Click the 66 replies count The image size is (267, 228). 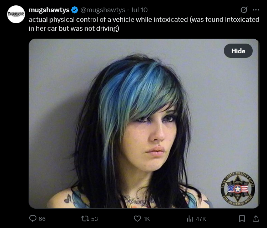pos(42,219)
